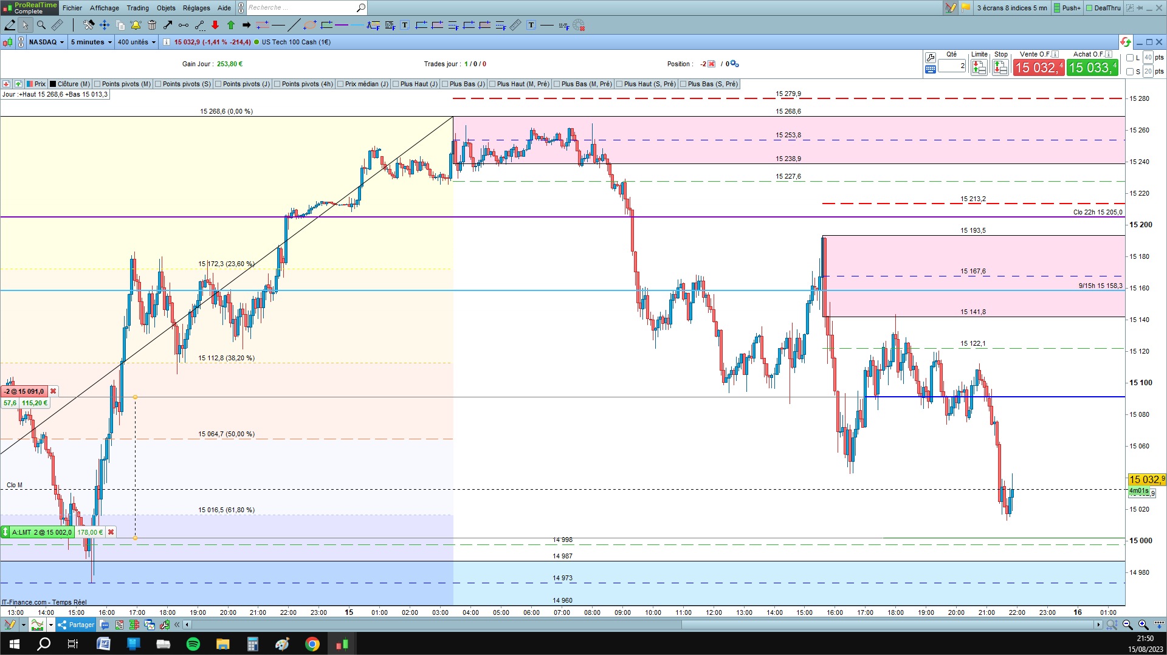Select the green up arrow tool
The image size is (1167, 655).
pyautogui.click(x=231, y=25)
